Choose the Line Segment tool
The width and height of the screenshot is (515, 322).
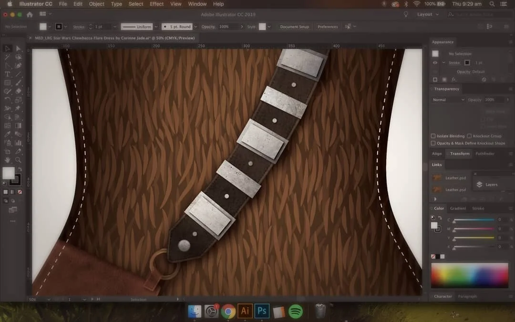19,74
